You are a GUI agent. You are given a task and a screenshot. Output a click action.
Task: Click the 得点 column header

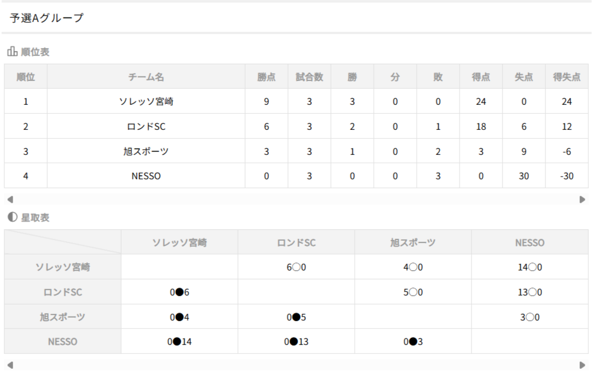481,77
